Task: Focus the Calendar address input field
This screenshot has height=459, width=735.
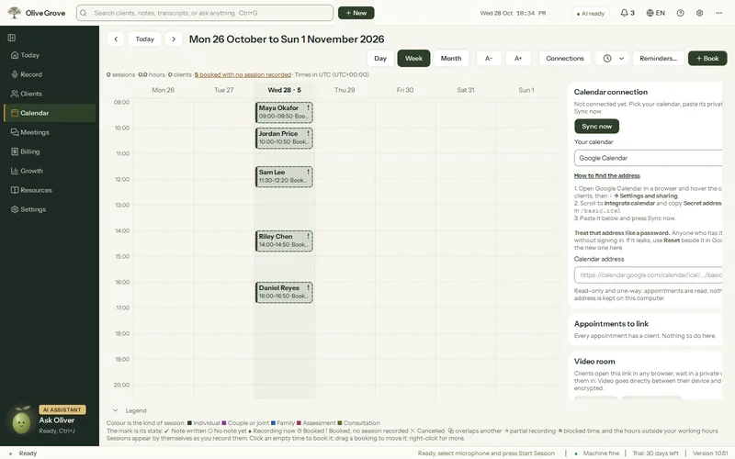Action: point(648,274)
